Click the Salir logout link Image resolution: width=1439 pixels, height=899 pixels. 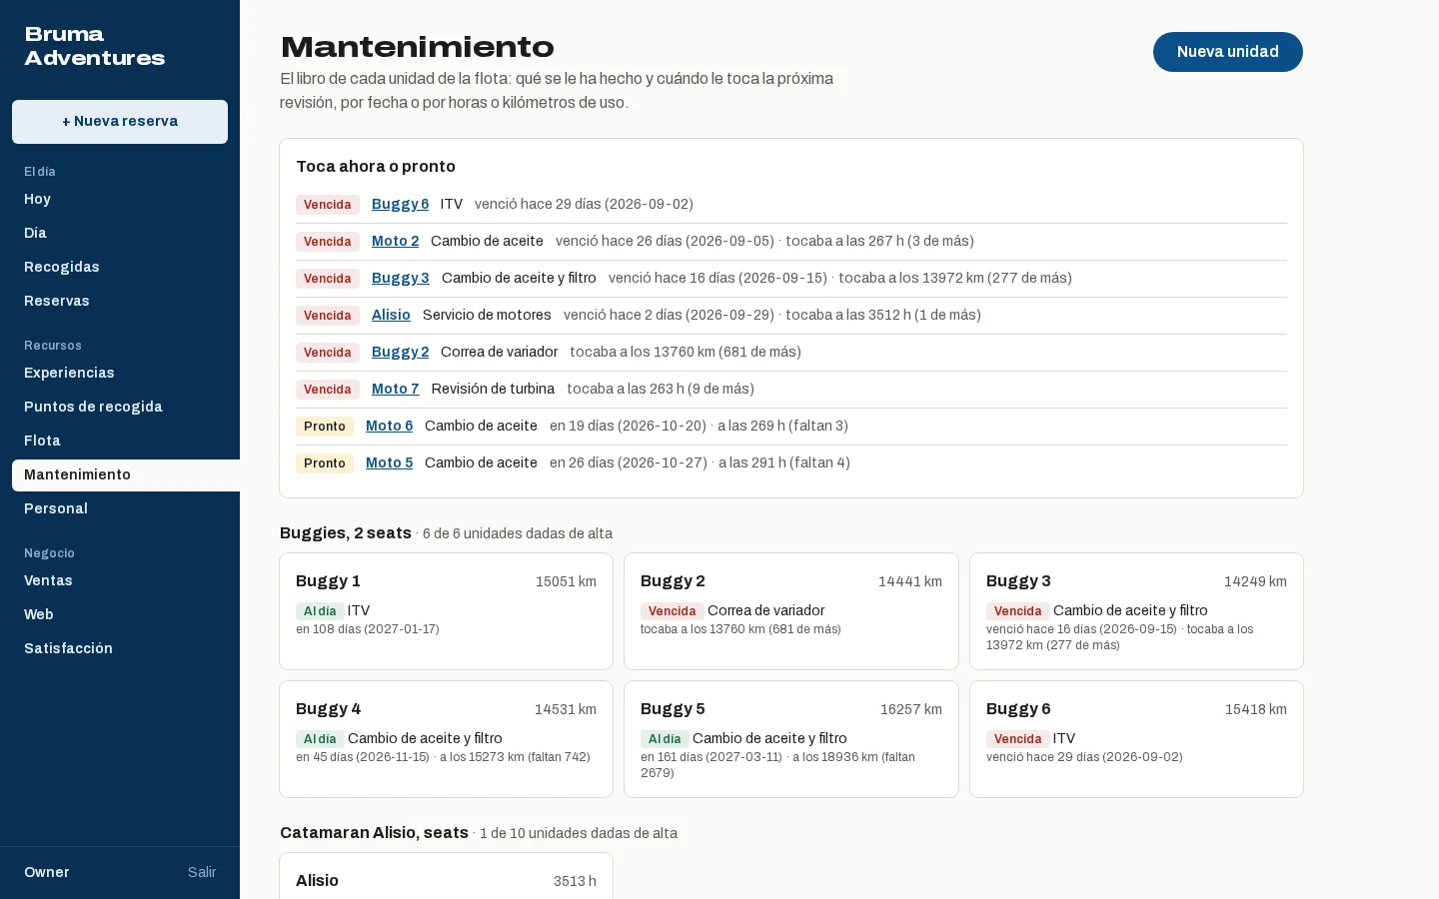[202, 872]
